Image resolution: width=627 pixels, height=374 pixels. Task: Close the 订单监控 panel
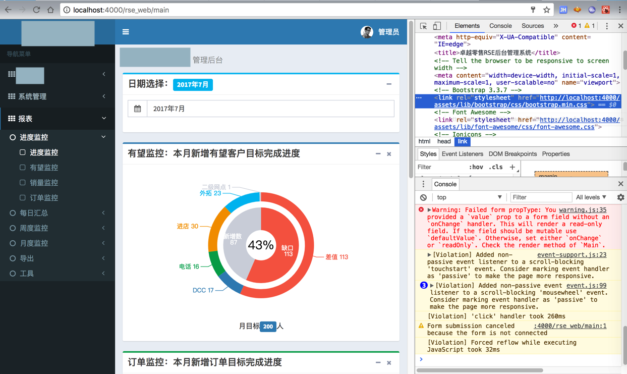pos(389,363)
